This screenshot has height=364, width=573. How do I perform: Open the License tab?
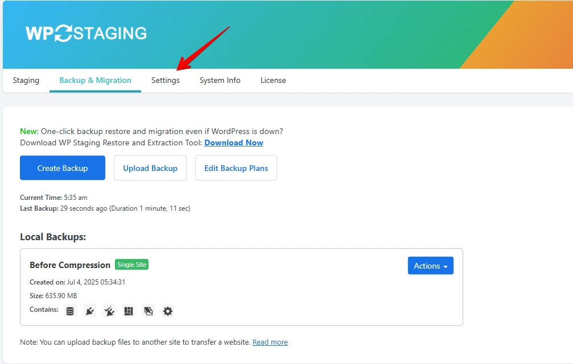[273, 80]
